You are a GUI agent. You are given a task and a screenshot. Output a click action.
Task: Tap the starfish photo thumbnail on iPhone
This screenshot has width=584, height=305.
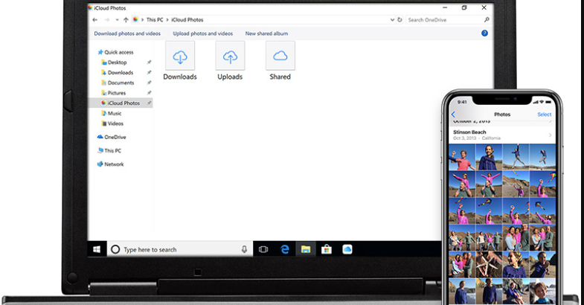point(489,264)
